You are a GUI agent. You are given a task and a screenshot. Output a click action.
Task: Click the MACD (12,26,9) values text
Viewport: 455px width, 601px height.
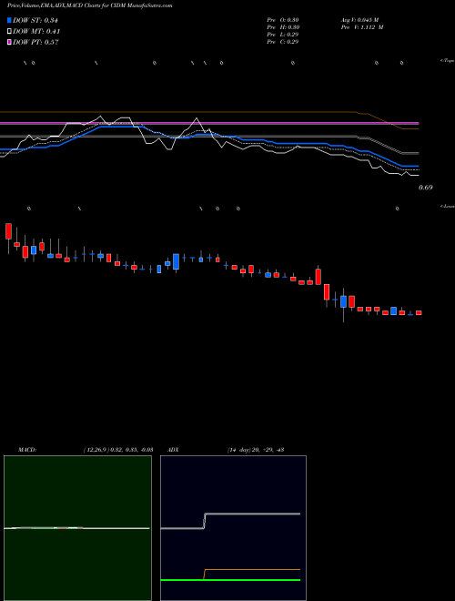click(118, 450)
